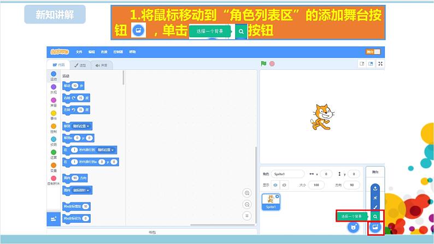Open 随机位置 dropdown in glide block
Image resolution: width=434 pixels, height=244 pixels.
105,150
